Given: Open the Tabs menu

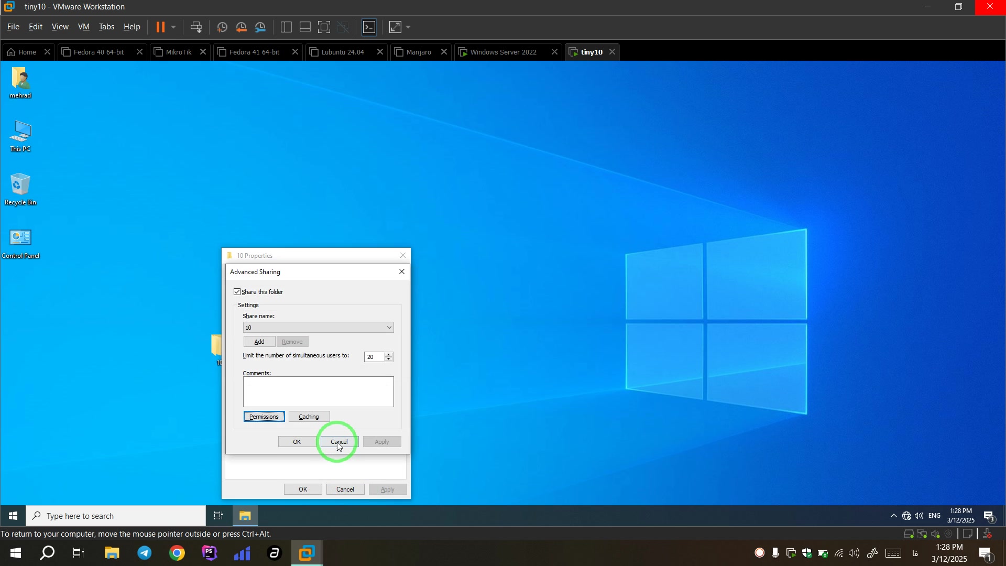Looking at the screenshot, I should tap(106, 27).
